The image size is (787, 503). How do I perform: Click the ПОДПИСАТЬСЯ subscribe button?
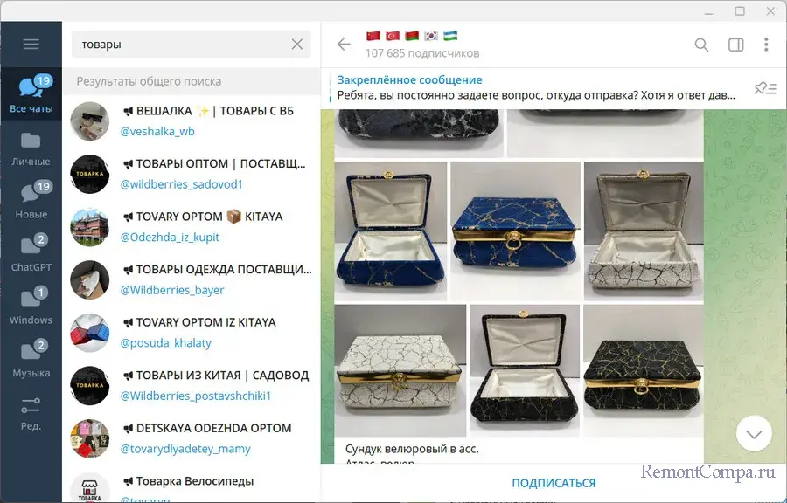[554, 483]
